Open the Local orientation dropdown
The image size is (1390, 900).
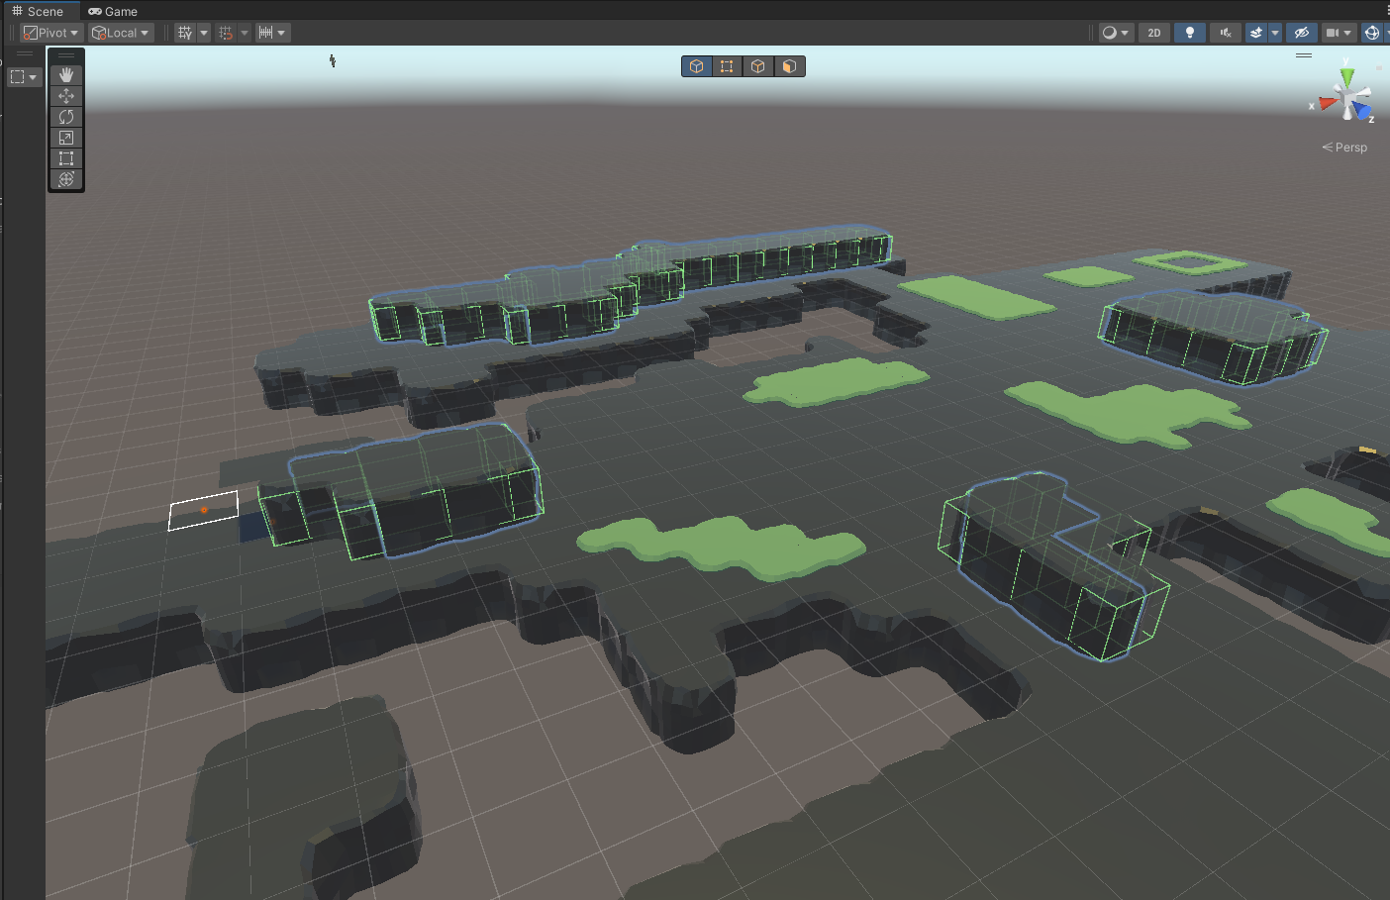click(x=120, y=32)
